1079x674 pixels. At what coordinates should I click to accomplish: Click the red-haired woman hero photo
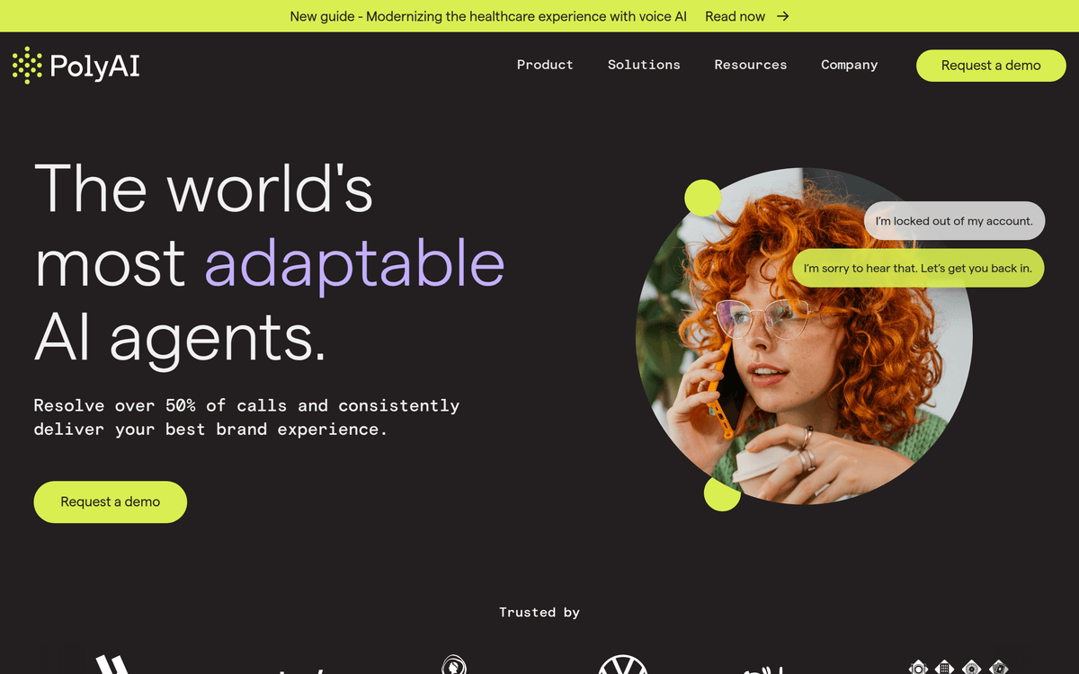[804, 336]
